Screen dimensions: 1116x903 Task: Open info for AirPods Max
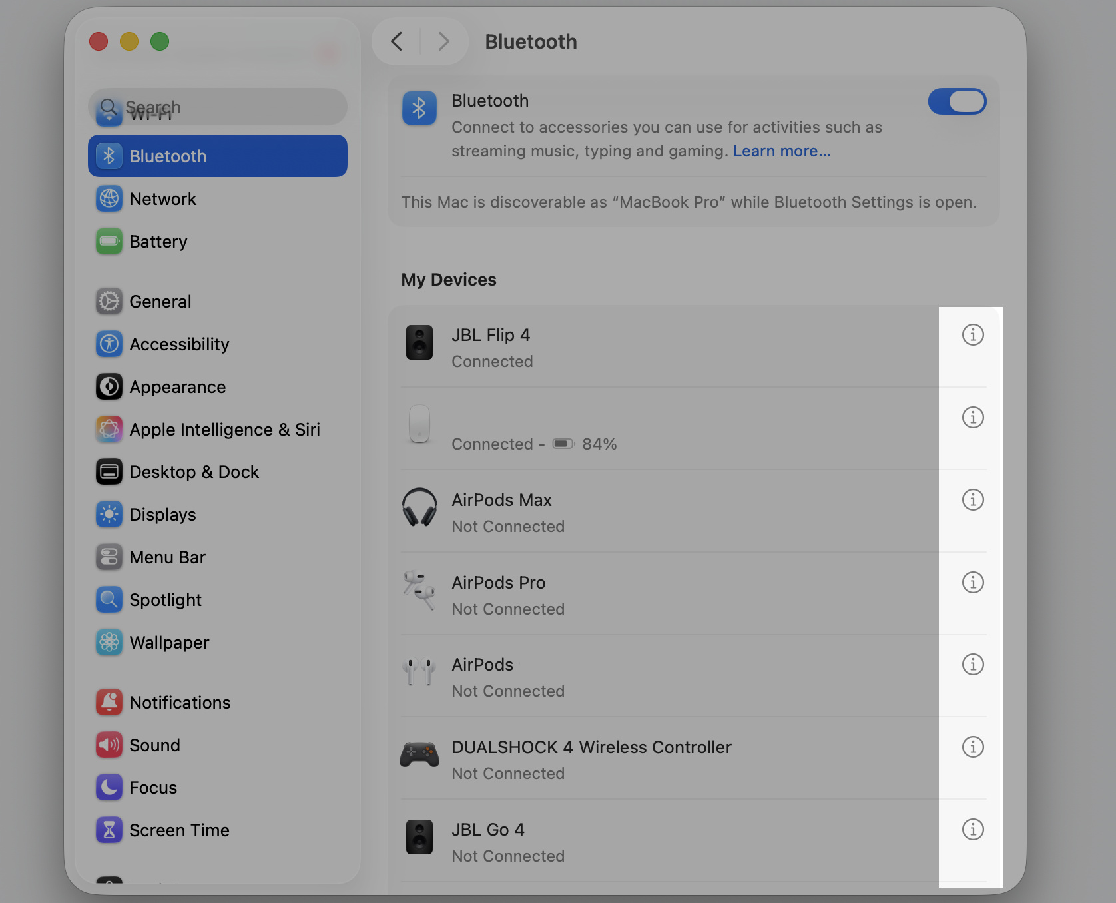pyautogui.click(x=973, y=499)
